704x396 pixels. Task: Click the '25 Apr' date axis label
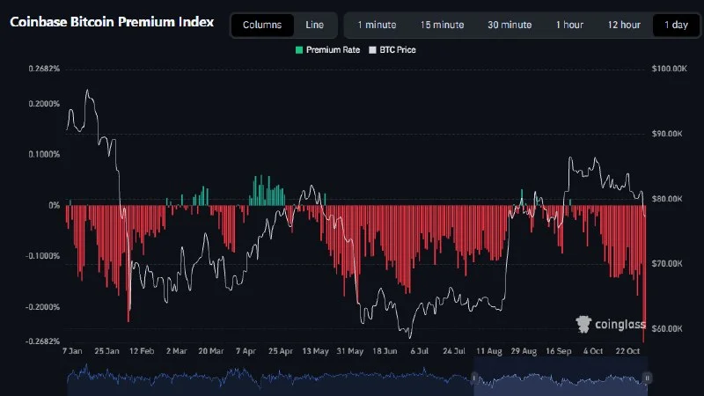281,350
